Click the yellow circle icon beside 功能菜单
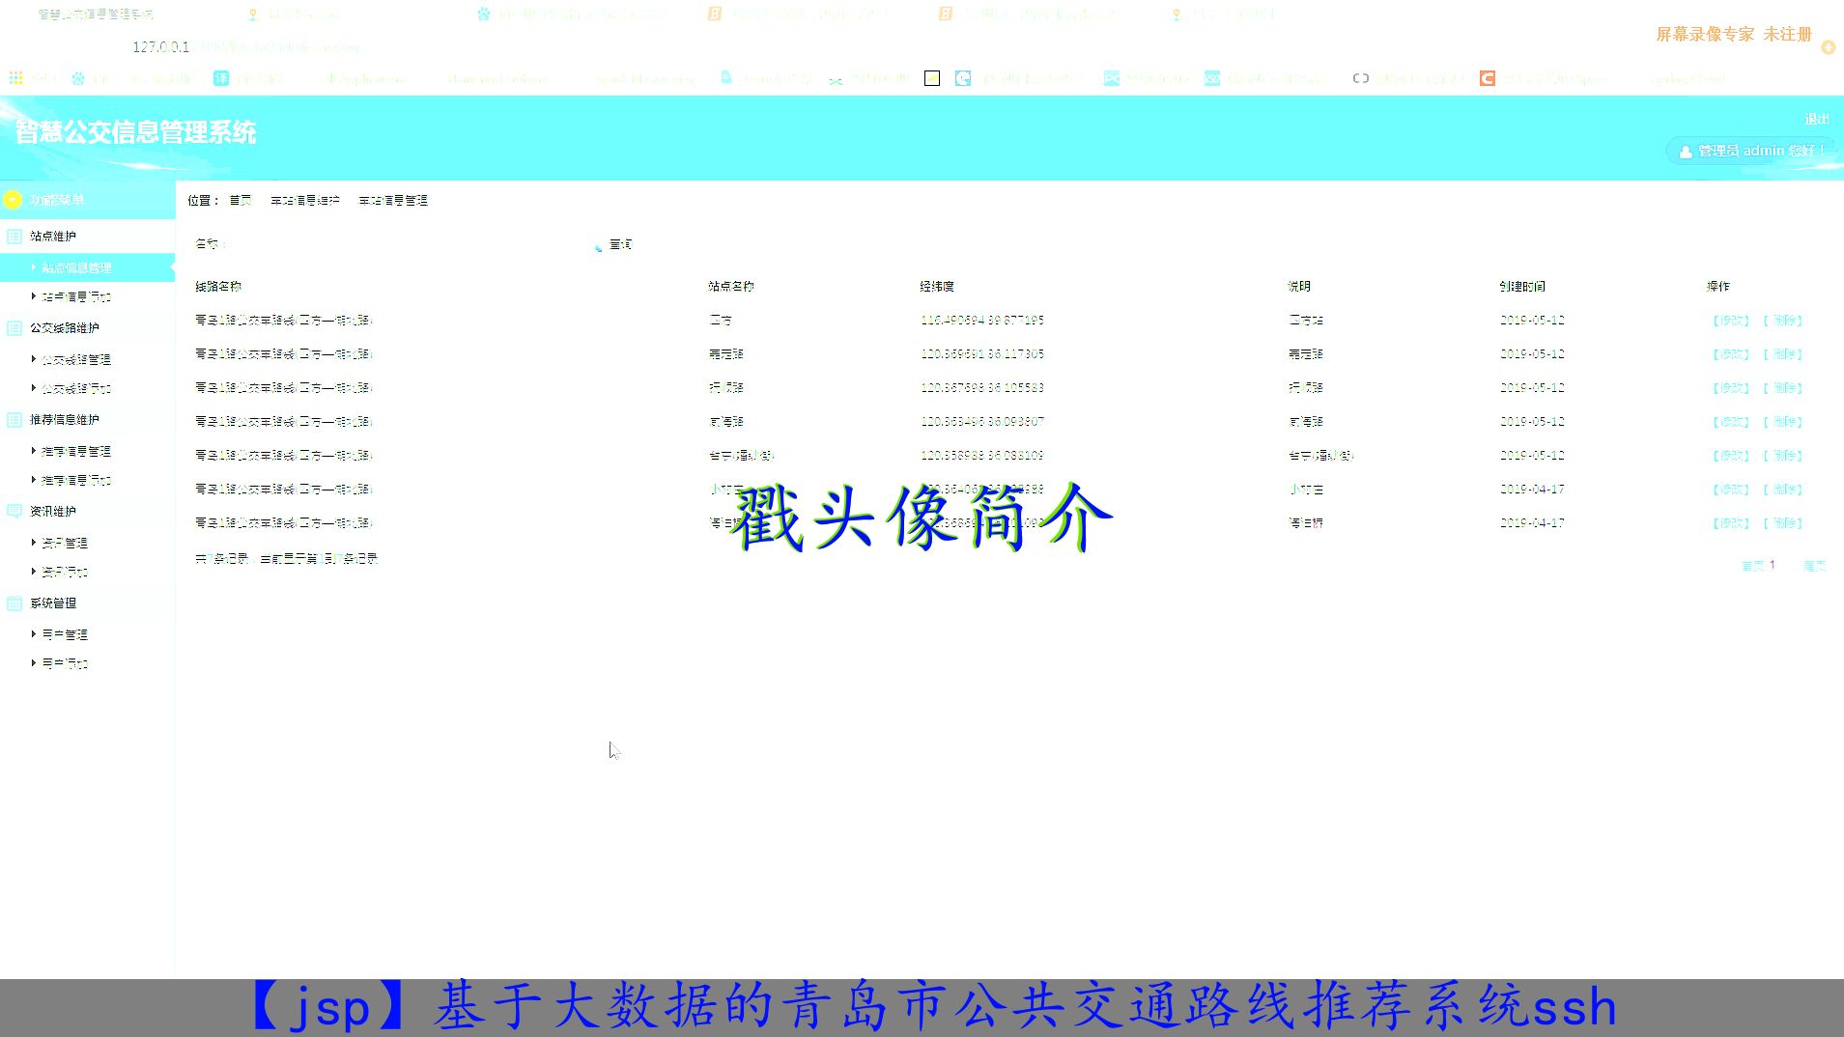 pos(13,200)
